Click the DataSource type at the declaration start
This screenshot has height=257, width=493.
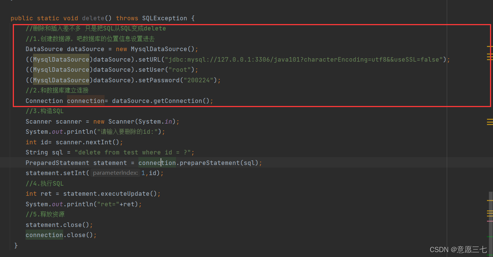(x=44, y=49)
